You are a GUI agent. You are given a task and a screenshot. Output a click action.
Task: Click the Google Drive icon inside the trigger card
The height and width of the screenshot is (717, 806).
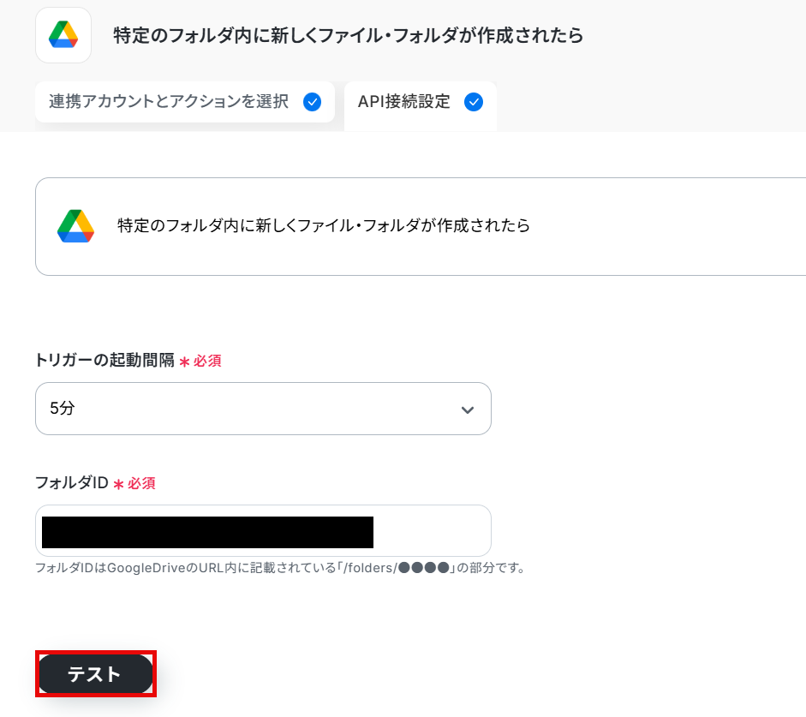[x=75, y=226]
